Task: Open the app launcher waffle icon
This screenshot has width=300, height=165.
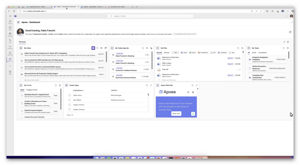Action: [x=10, y=16]
